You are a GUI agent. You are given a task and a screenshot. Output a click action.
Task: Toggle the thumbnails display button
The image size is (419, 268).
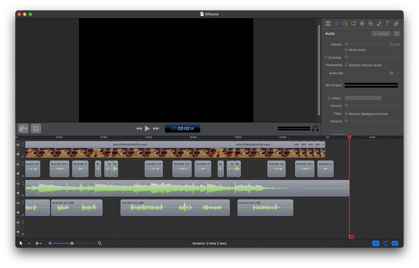[x=376, y=243]
